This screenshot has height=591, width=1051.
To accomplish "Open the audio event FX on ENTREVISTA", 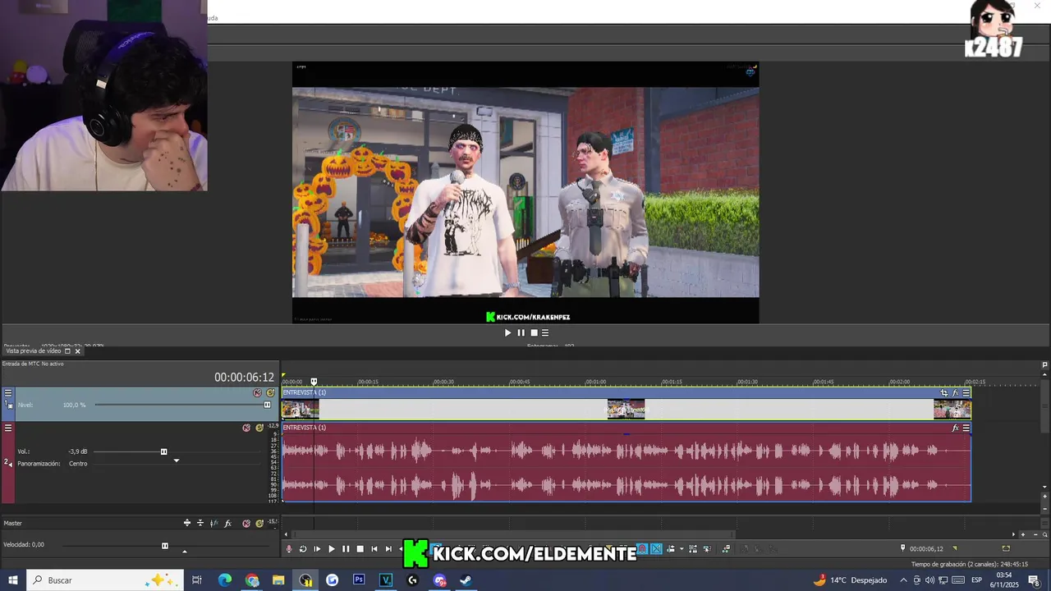I will pos(955,428).
